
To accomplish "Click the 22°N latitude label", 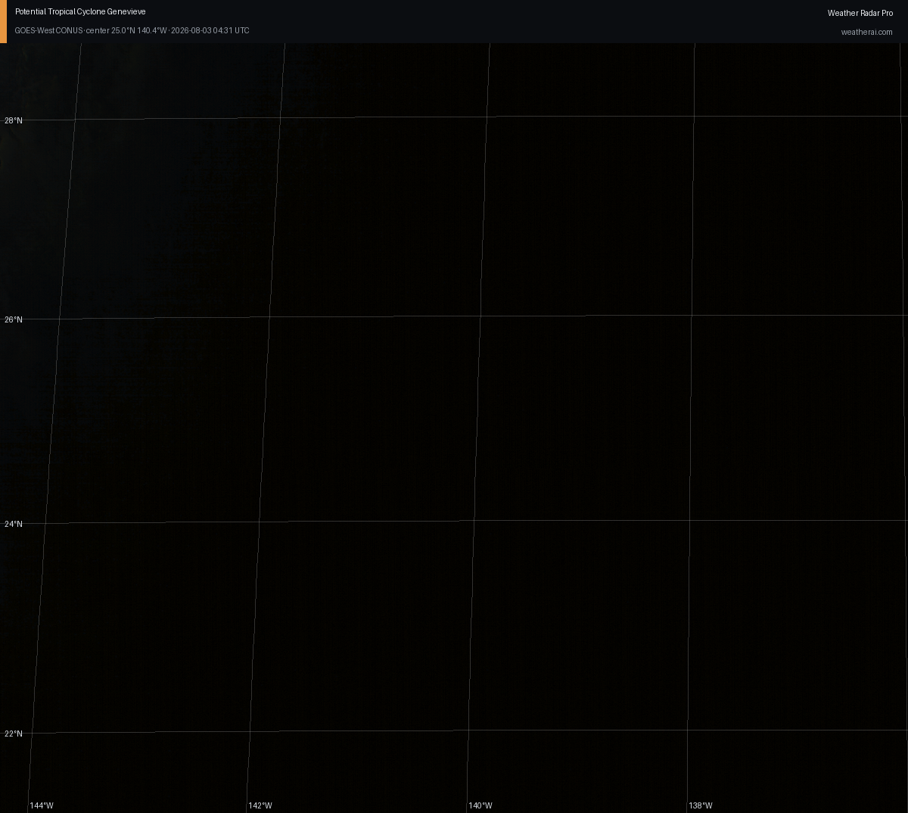I will 14,734.
